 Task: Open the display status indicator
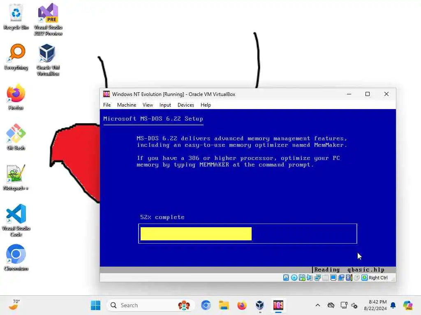coord(333,278)
